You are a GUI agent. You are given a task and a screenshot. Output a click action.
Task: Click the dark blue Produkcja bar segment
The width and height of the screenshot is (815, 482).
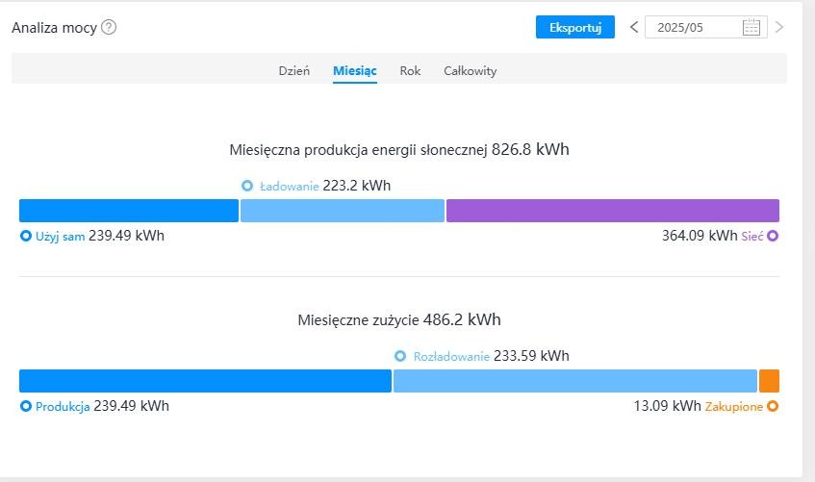point(205,381)
